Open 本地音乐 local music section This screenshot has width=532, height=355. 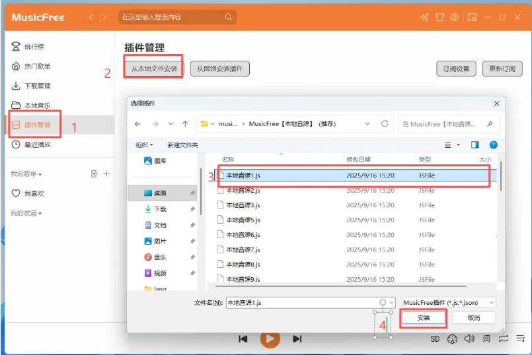(x=31, y=106)
